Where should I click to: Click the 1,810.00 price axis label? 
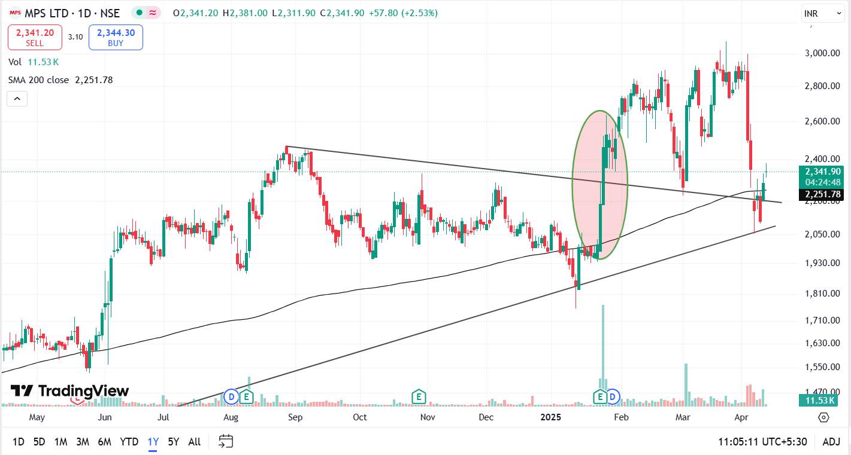[822, 294]
